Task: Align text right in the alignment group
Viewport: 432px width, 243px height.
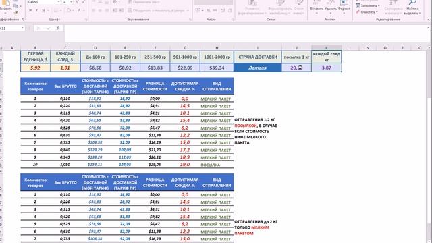Action: 107,11
